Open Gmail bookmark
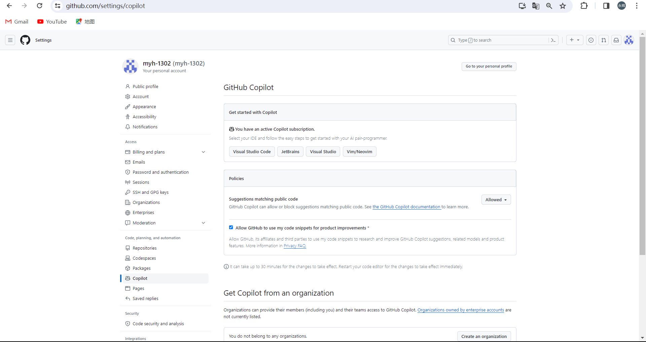This screenshot has height=342, width=646. (x=17, y=22)
